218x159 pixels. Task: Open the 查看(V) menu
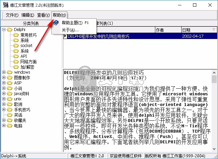pyautogui.click(x=43, y=15)
